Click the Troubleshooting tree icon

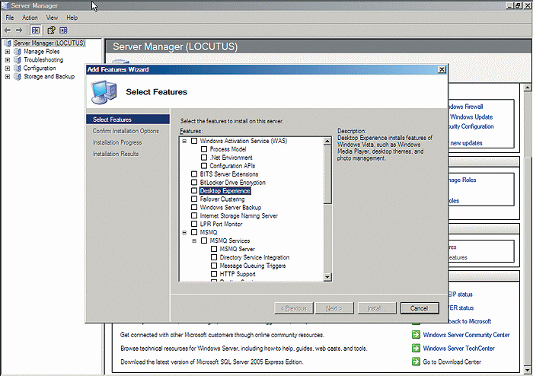pos(18,60)
